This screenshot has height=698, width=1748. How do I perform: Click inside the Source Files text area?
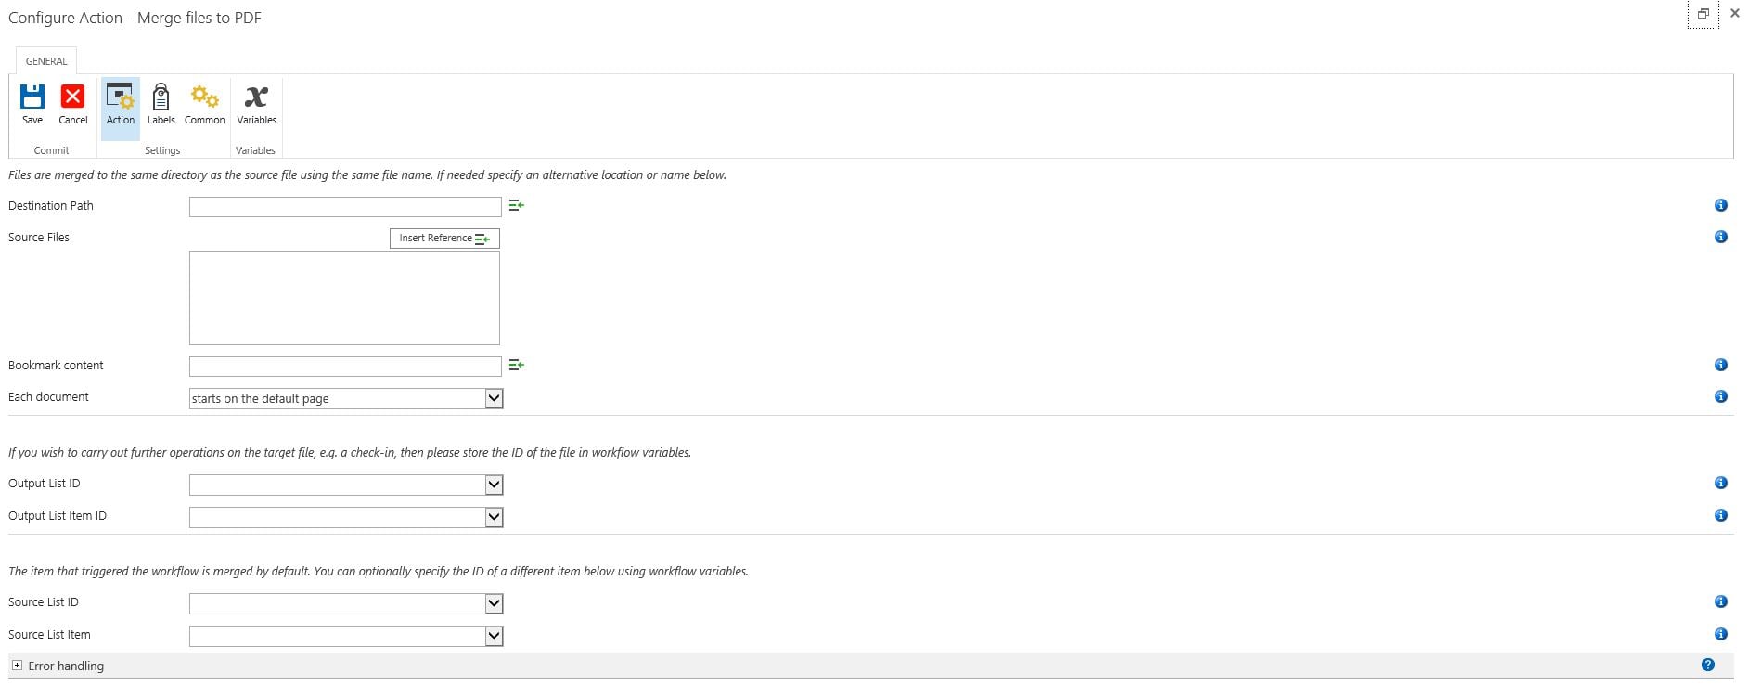[x=344, y=298]
